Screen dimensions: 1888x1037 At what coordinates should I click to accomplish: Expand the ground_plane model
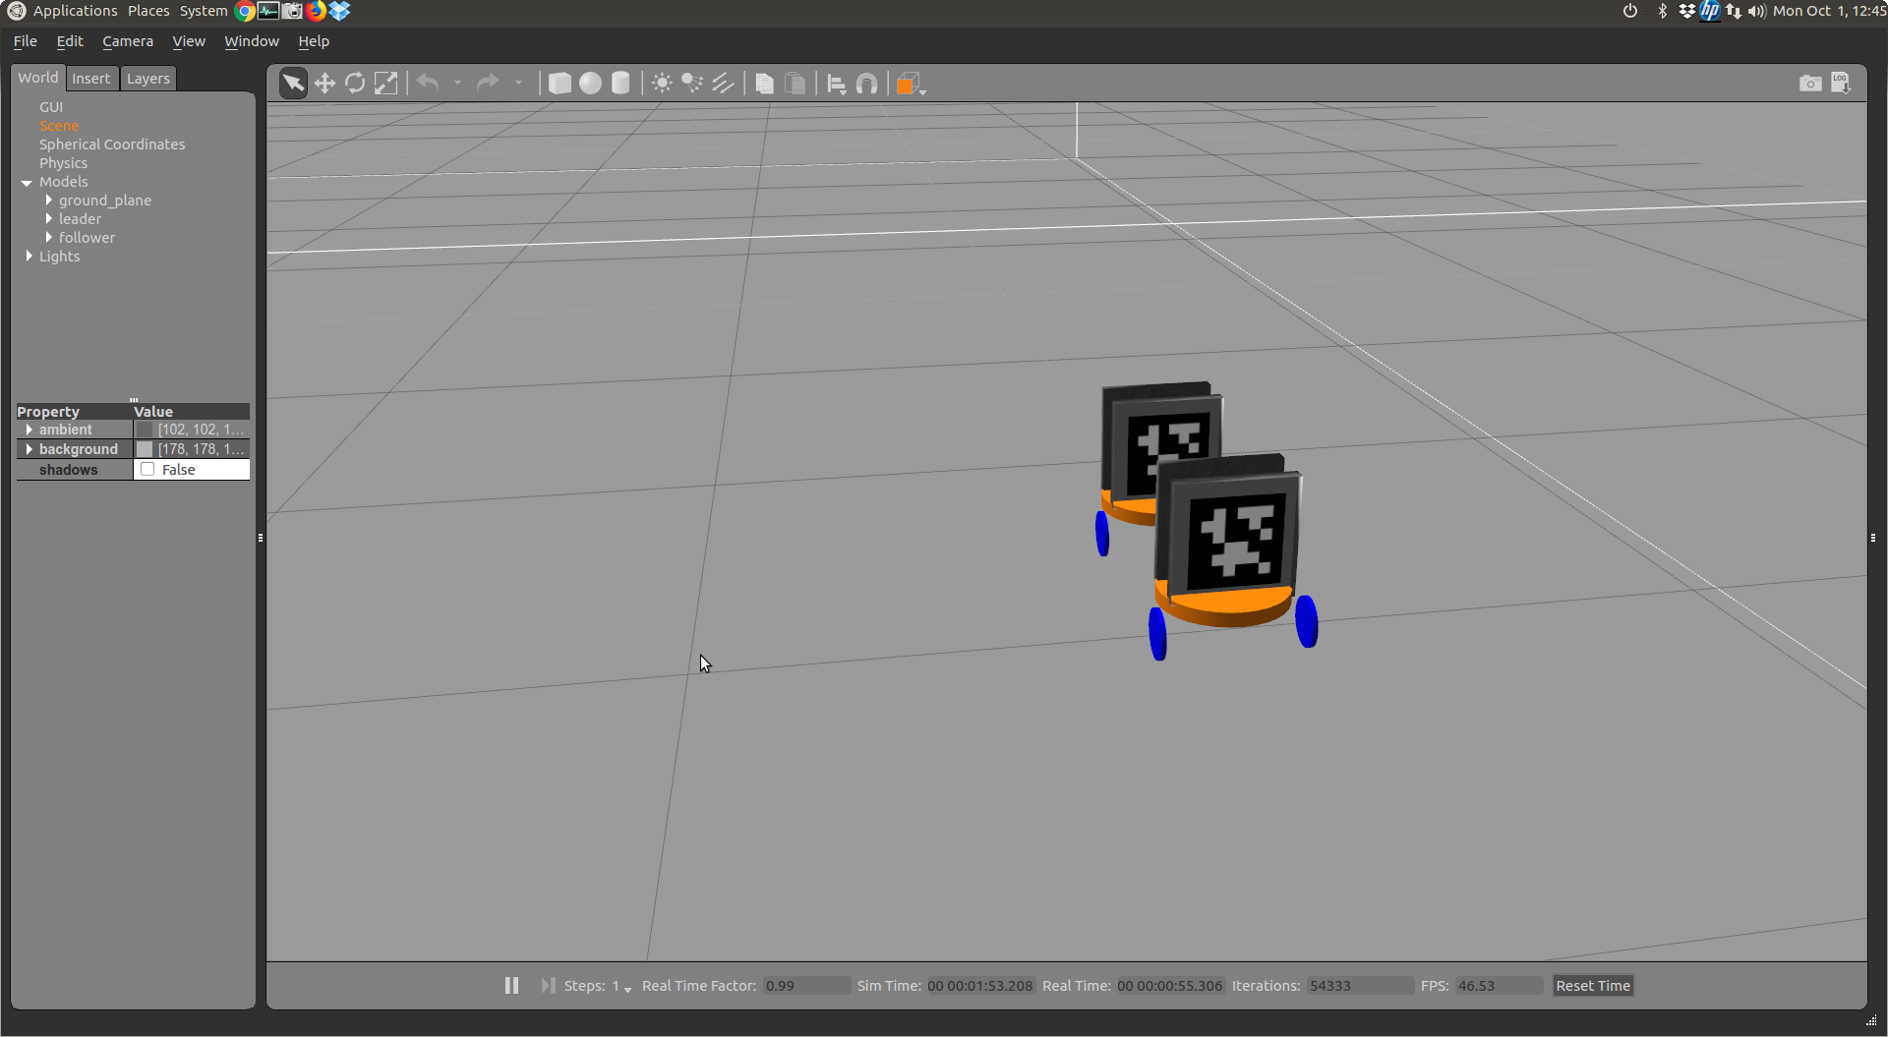[x=48, y=201]
